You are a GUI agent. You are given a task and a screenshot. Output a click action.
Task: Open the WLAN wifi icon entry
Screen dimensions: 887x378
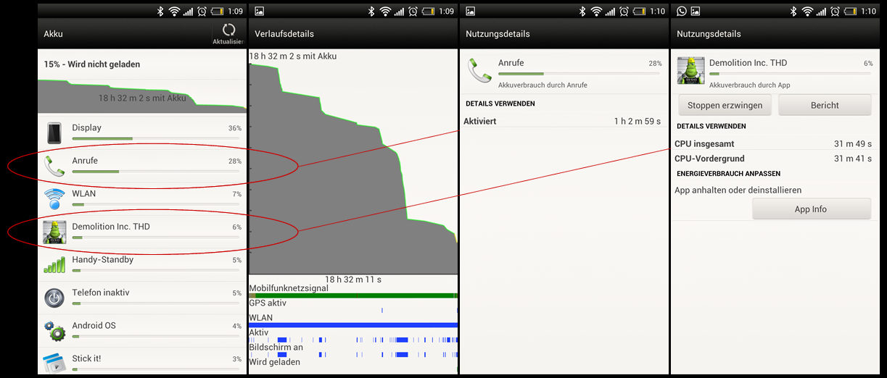[x=54, y=199]
